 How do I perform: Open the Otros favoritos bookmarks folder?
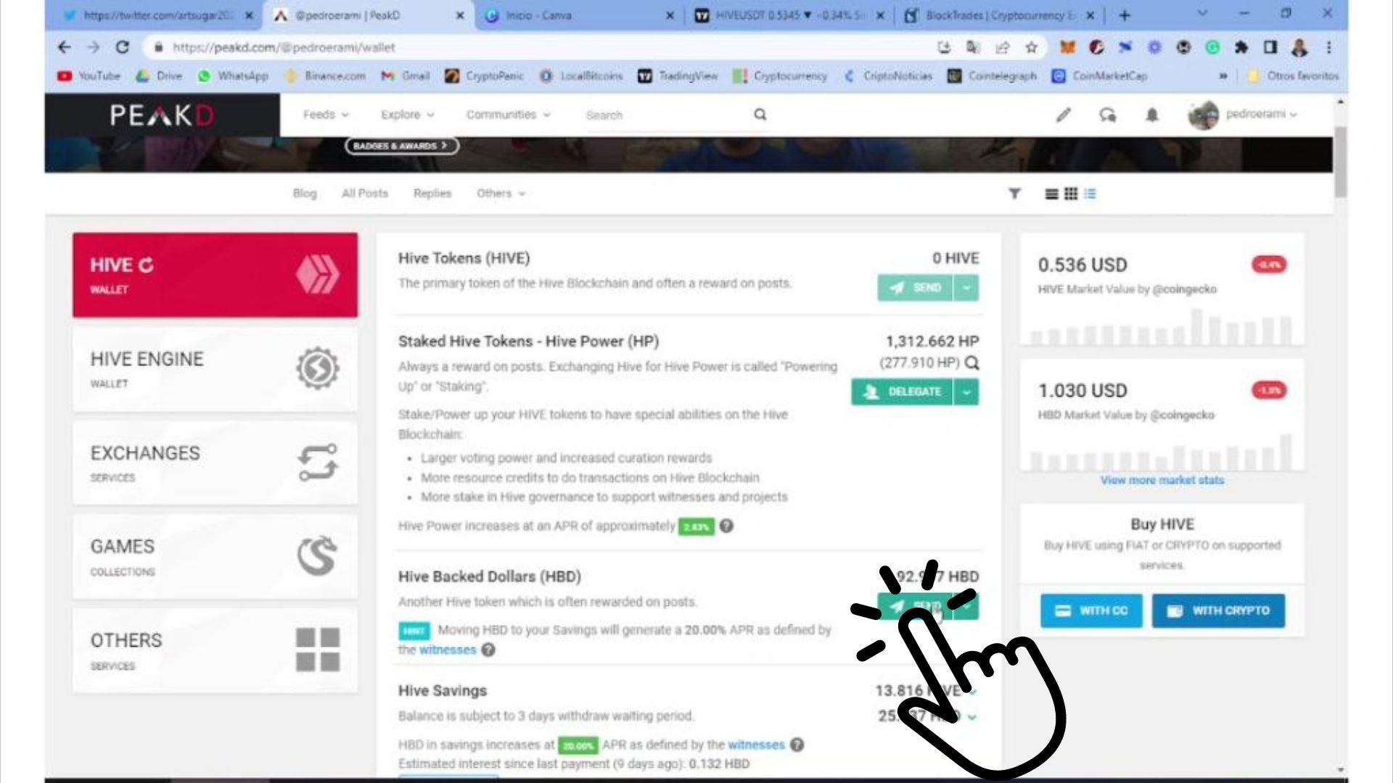pos(1294,75)
